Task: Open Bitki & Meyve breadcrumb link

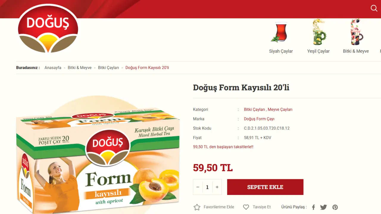Action: coord(80,68)
